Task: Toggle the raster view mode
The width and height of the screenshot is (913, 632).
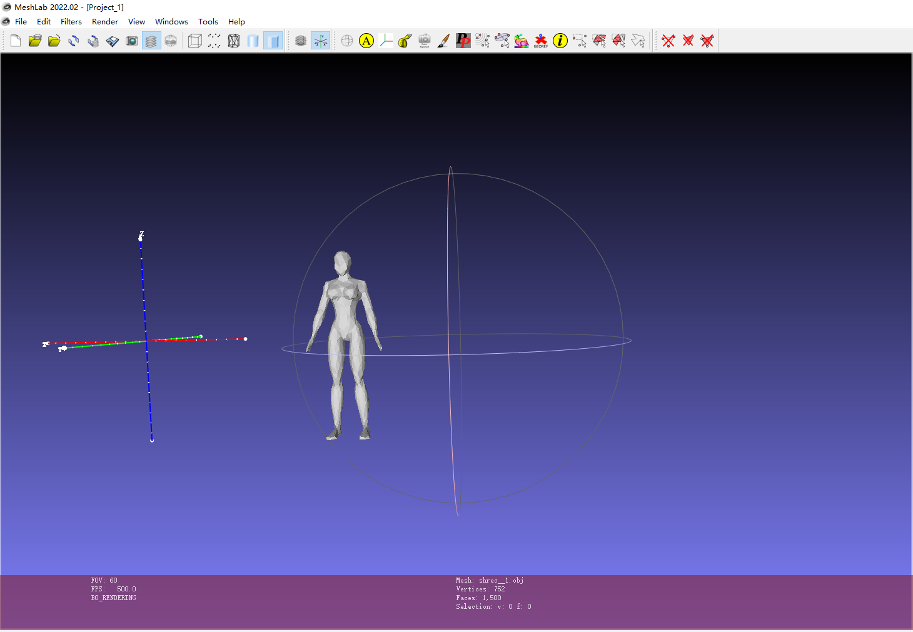Action: point(171,41)
